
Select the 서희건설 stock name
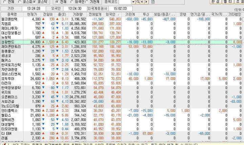7,101
